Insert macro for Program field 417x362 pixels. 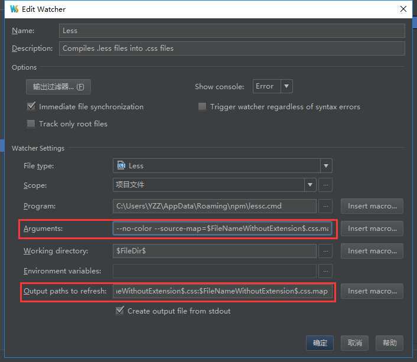(x=372, y=206)
